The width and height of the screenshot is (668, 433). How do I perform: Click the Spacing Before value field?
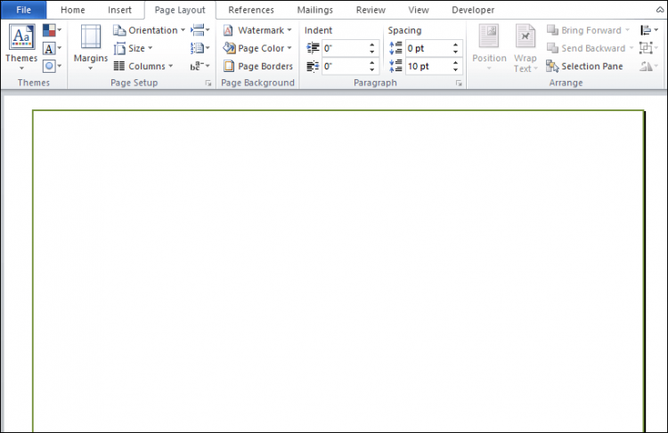[427, 48]
